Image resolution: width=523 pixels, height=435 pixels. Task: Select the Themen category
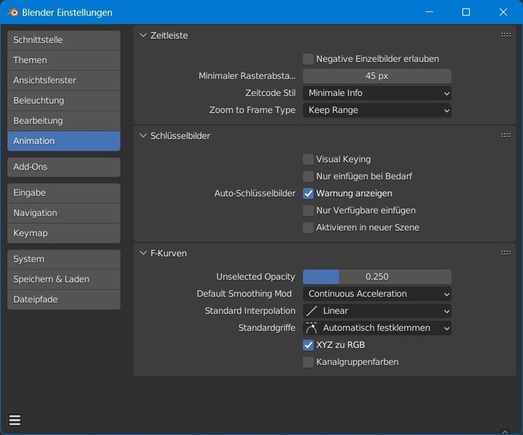tap(63, 60)
